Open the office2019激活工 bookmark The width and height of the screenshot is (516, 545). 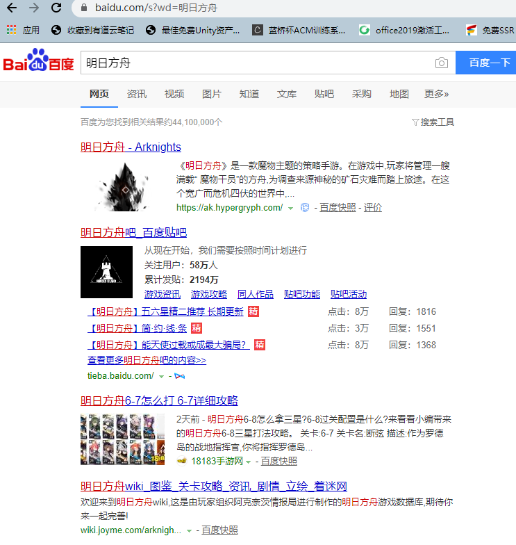pyautogui.click(x=404, y=31)
